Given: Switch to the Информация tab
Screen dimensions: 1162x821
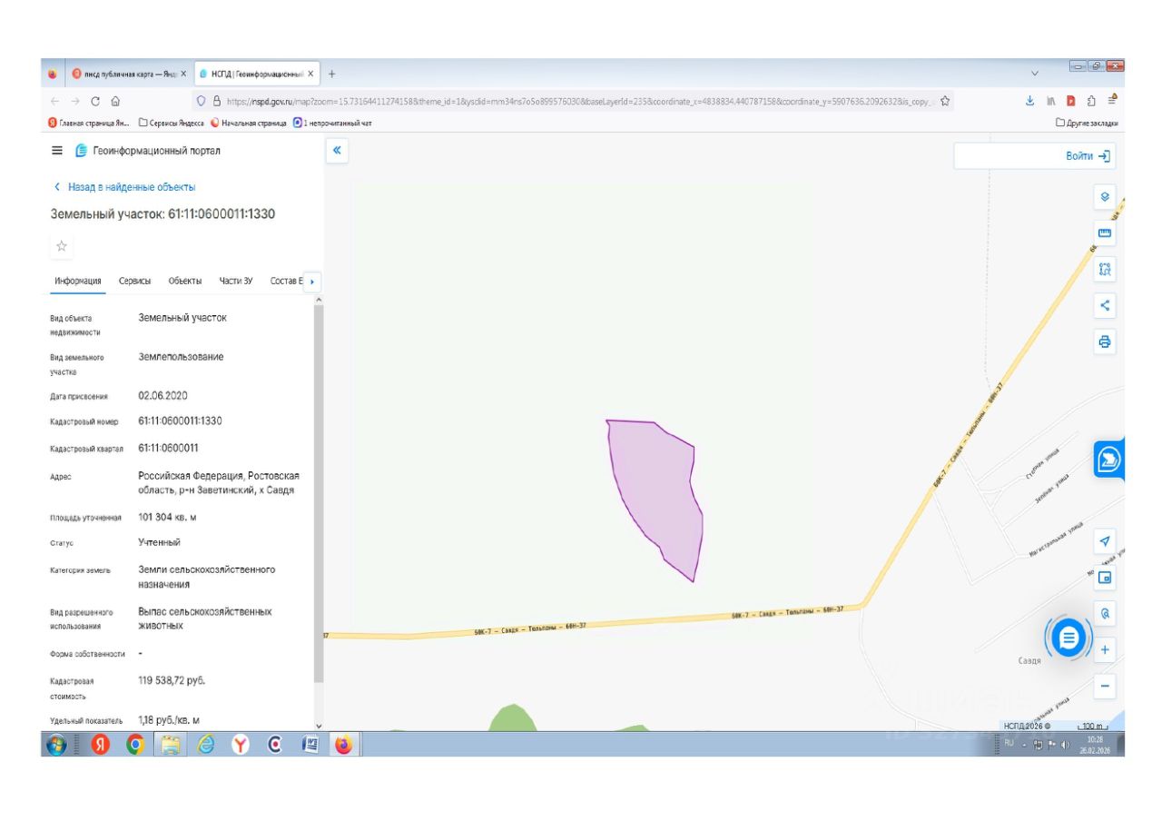Looking at the screenshot, I should [x=77, y=282].
